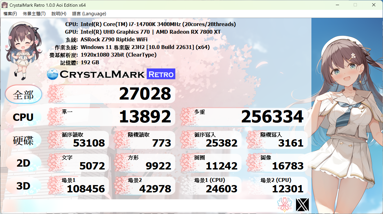Click the single-core score 13892
This screenshot has height=214, width=383.
145,117
